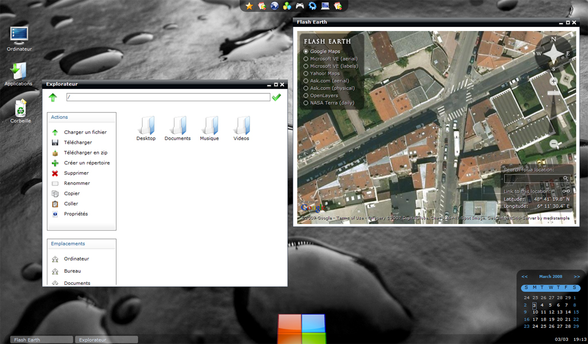Click the chain link icon beside Link to this location
This screenshot has width=588, height=344.
click(566, 191)
